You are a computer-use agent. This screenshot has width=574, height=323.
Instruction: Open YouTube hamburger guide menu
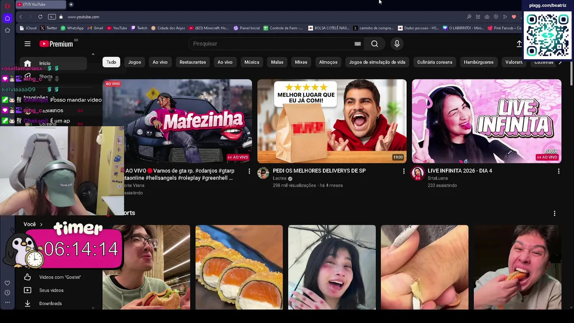[x=27, y=44]
